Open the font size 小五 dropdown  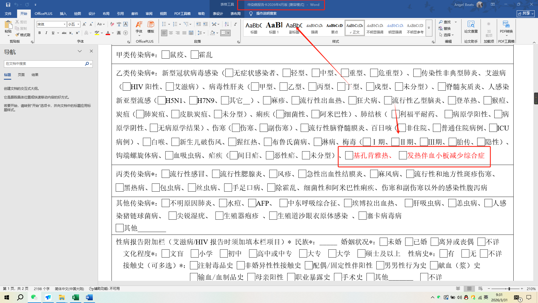click(78, 24)
